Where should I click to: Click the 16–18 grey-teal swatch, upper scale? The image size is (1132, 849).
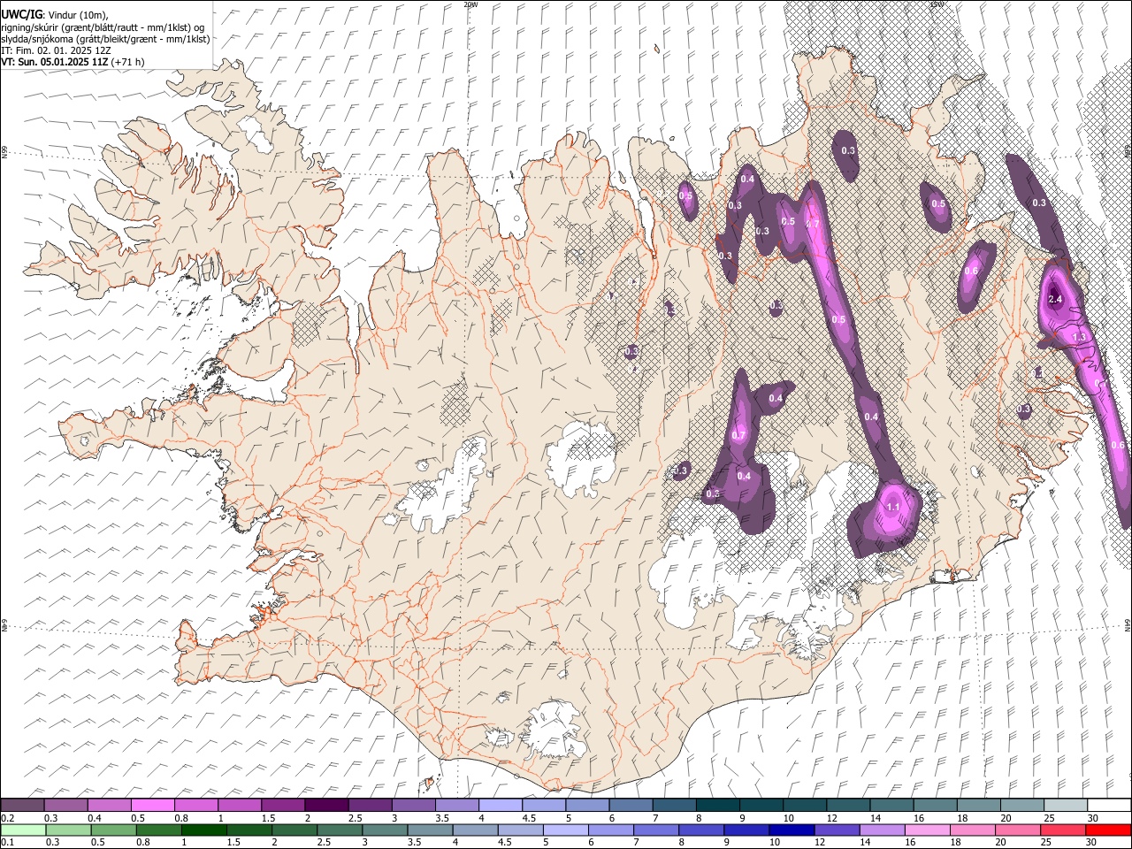pos(936,806)
